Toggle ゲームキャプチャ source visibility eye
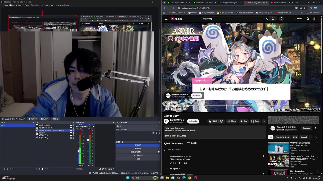The height and width of the screenshot is (181, 323). [71, 138]
